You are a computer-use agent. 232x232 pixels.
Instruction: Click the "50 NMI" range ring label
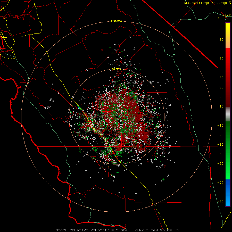tap(117, 69)
